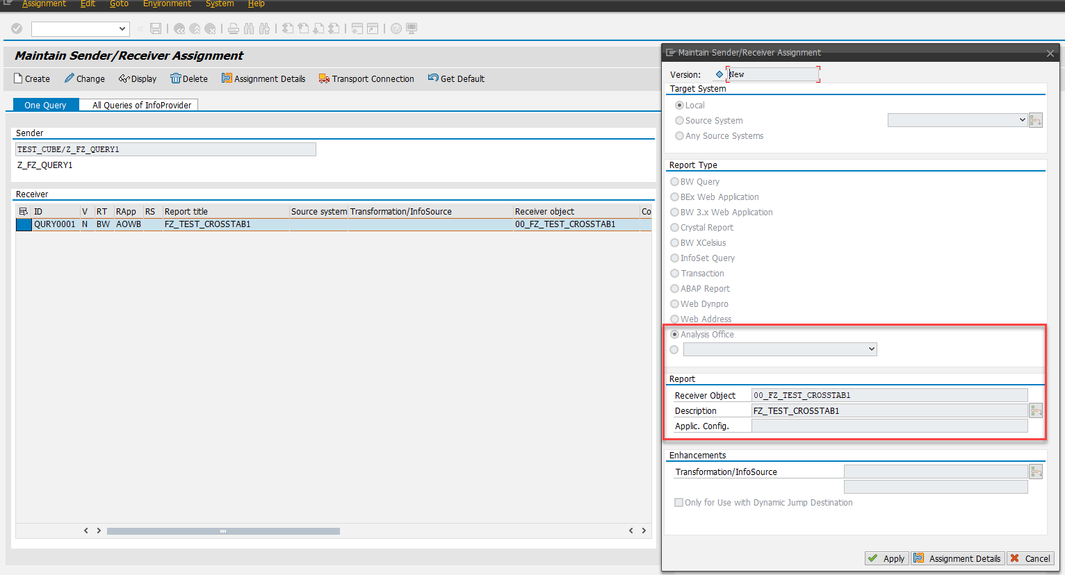Select the Analysis Office radio button
1065x575 pixels.
pos(674,335)
